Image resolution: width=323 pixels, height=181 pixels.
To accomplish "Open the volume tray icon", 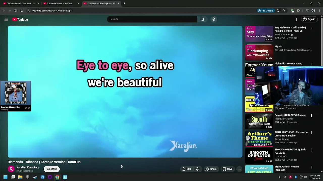I will (x=305, y=177).
